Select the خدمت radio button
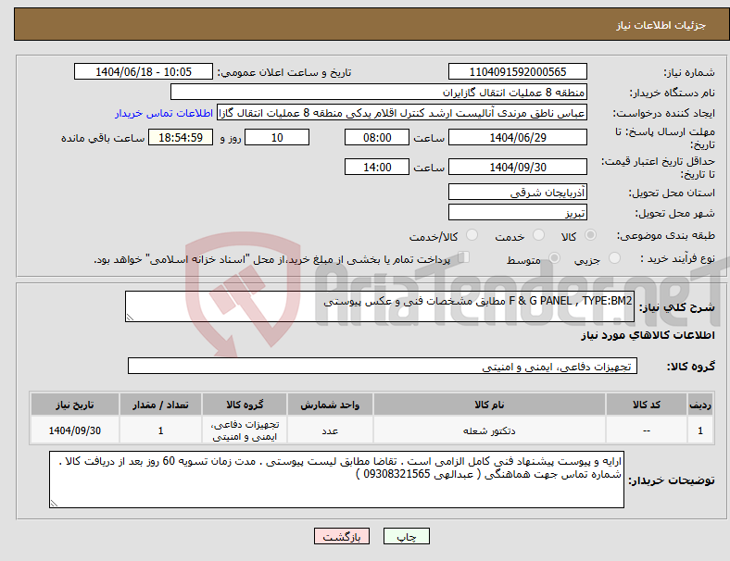Screen dimensions: 730x561 (538, 235)
